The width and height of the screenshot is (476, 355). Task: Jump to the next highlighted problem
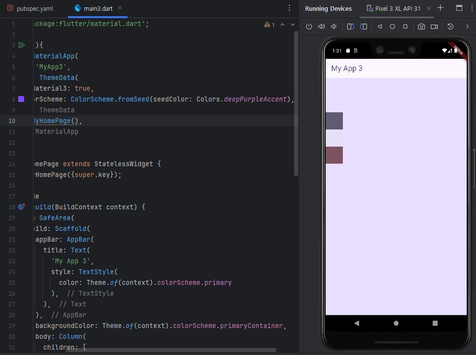(293, 25)
